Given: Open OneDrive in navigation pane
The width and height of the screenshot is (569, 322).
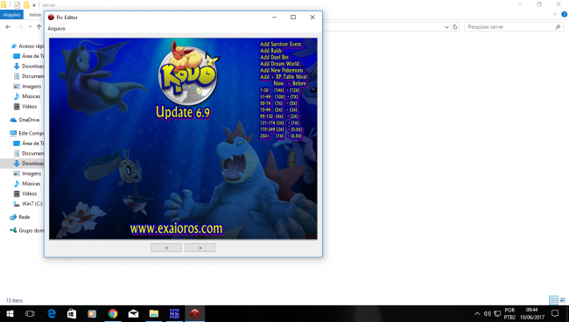Looking at the screenshot, I should click(x=25, y=120).
